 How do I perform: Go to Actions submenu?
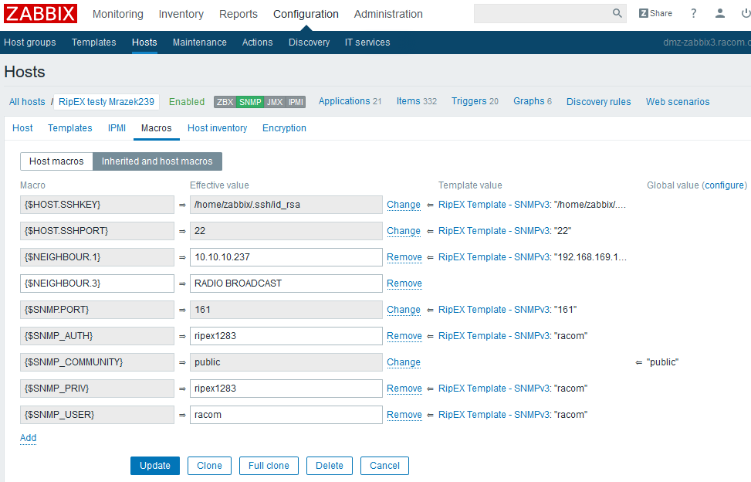tap(257, 42)
